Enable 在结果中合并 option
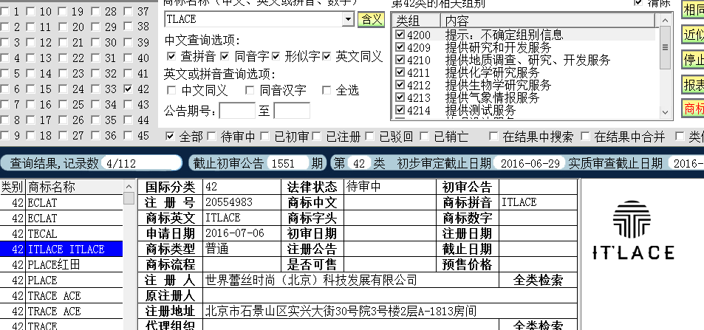The width and height of the screenshot is (704, 330). [585, 137]
